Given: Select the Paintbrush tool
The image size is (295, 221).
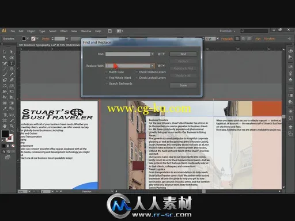Looking at the screenshot, I should [5, 75].
